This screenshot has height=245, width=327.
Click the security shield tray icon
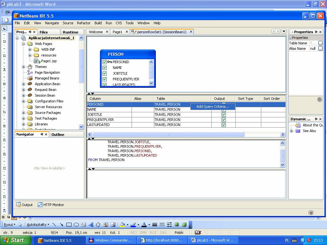pos(309,241)
